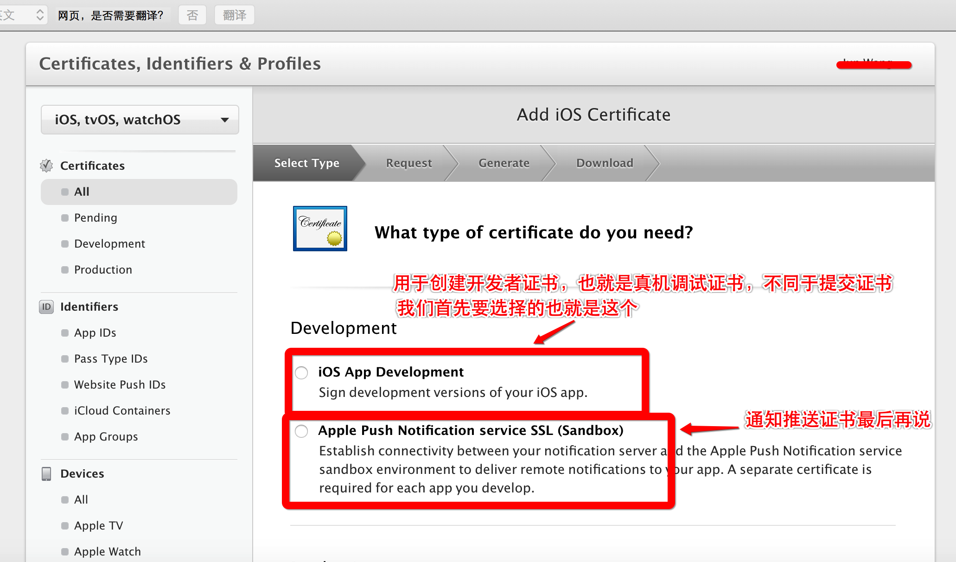Click the Generate step tab
Image resolution: width=956 pixels, height=562 pixels.
click(x=504, y=163)
